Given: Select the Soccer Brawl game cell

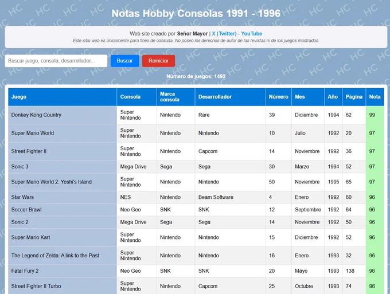Looking at the screenshot, I should tap(63, 210).
